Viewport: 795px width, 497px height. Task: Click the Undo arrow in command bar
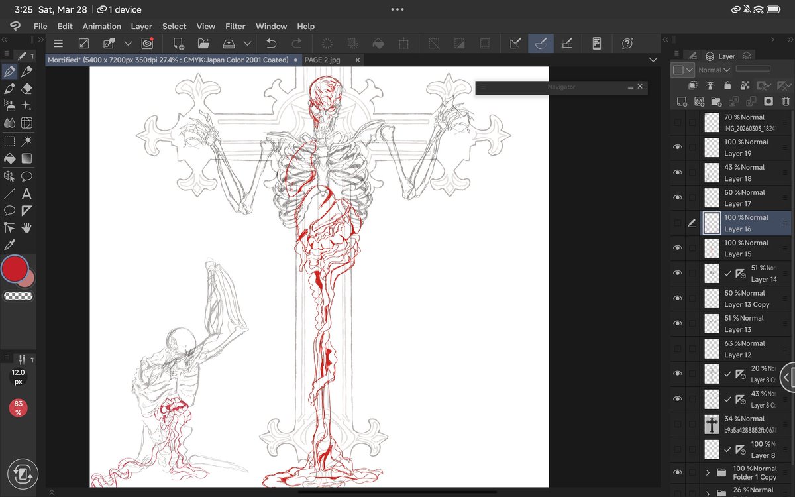271,43
